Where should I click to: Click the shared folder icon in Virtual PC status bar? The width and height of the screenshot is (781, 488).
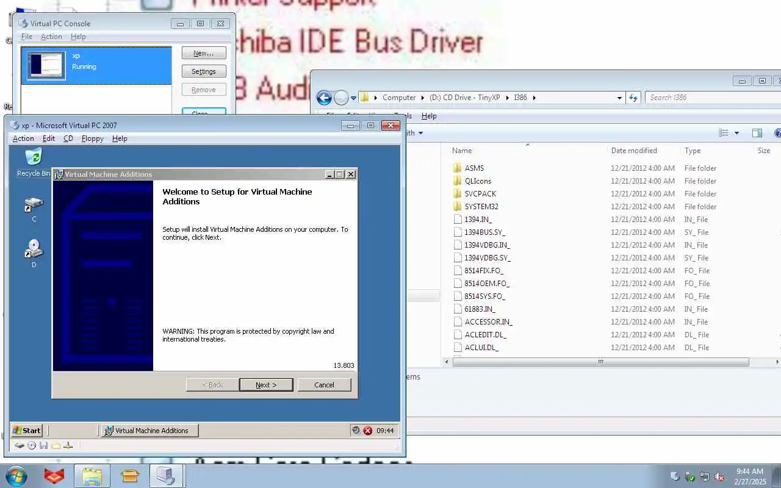[x=56, y=446]
